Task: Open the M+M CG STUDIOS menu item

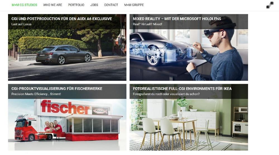Action: click(24, 5)
